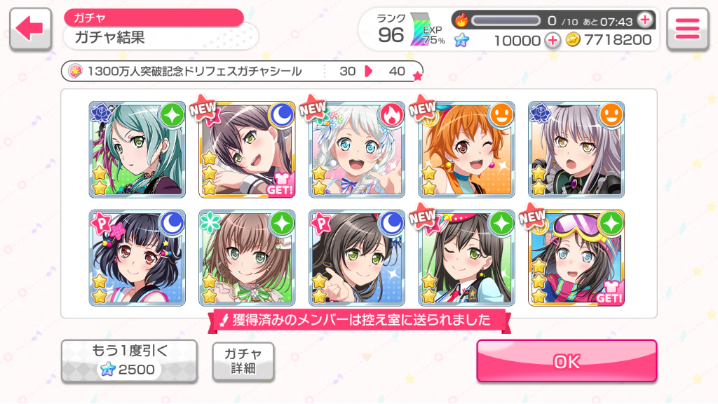Select the white-haired girl card with fire attribute
The image size is (718, 404).
tap(357, 150)
